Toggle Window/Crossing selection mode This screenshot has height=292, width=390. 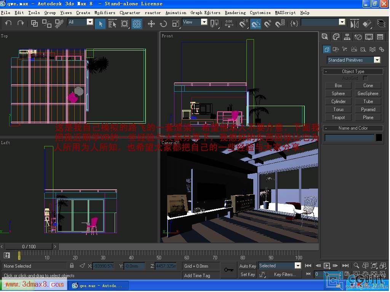point(137,24)
